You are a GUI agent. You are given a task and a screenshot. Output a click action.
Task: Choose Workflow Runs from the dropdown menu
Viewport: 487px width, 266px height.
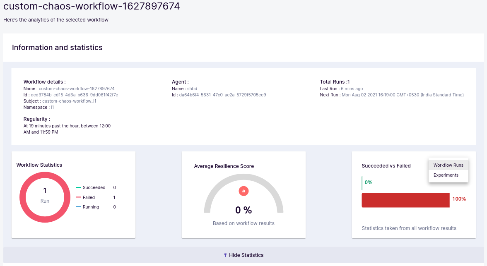coord(448,165)
